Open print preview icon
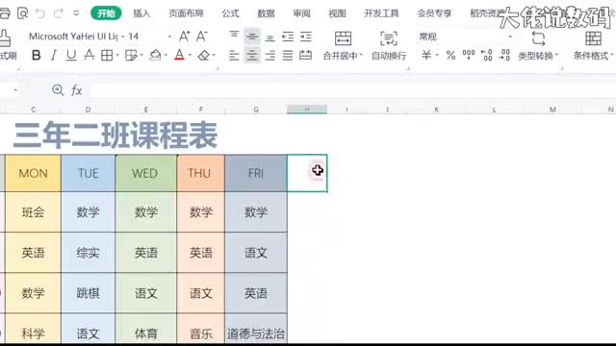 click(23, 13)
